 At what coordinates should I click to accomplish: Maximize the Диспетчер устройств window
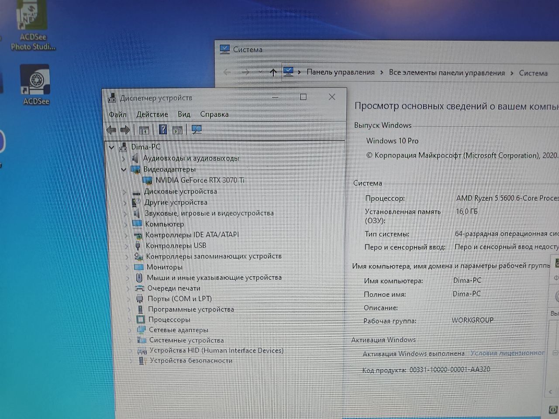[303, 97]
